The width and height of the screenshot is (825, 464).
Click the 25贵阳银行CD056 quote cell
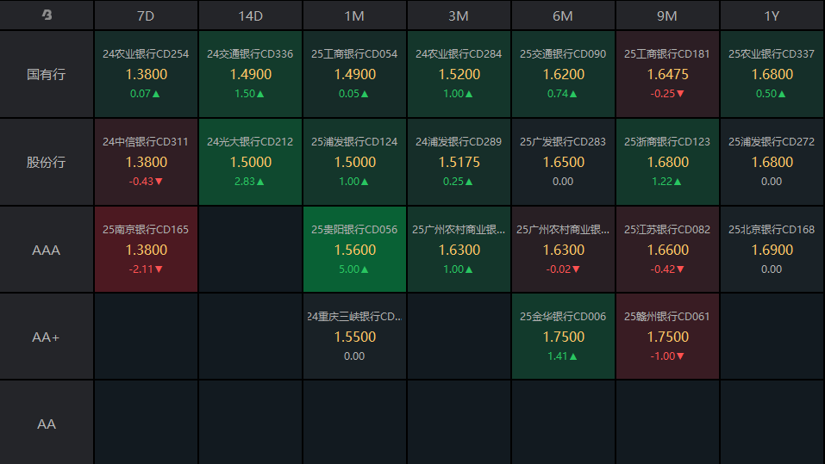pyautogui.click(x=354, y=250)
